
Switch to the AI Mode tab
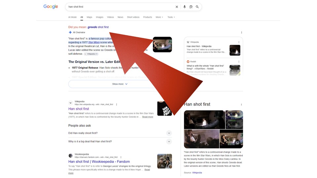pos(72,17)
